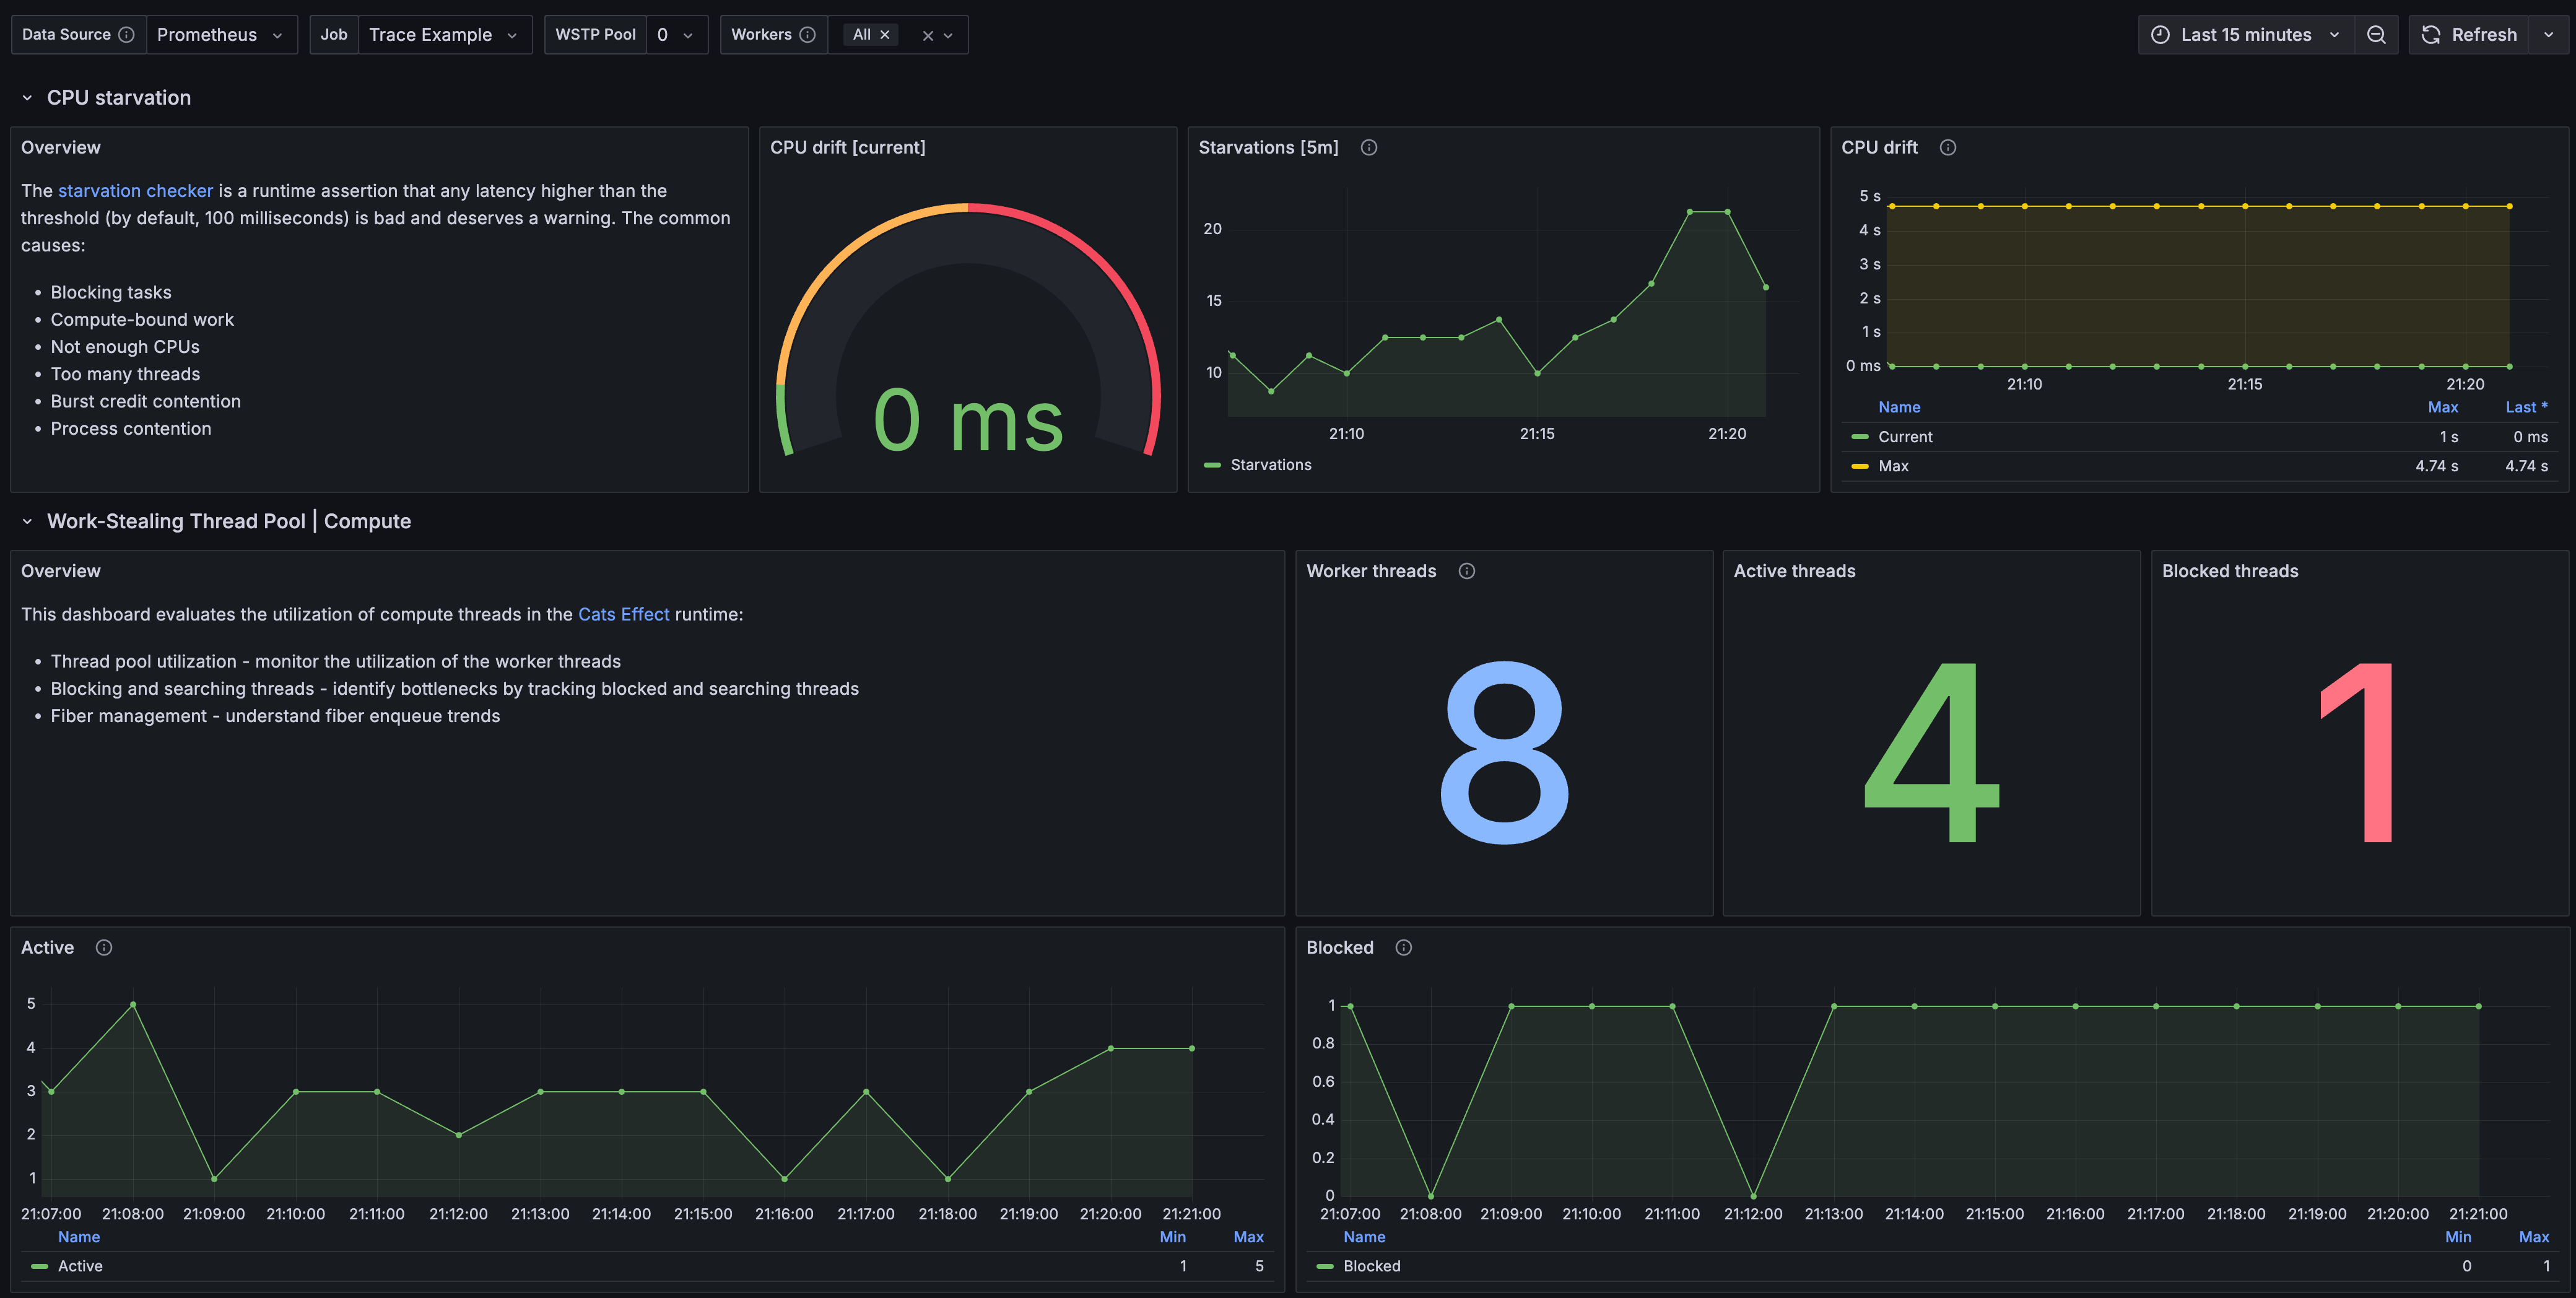The image size is (2576, 1298).
Task: Click the CPU drift gauge 0 ms value
Action: [968, 421]
